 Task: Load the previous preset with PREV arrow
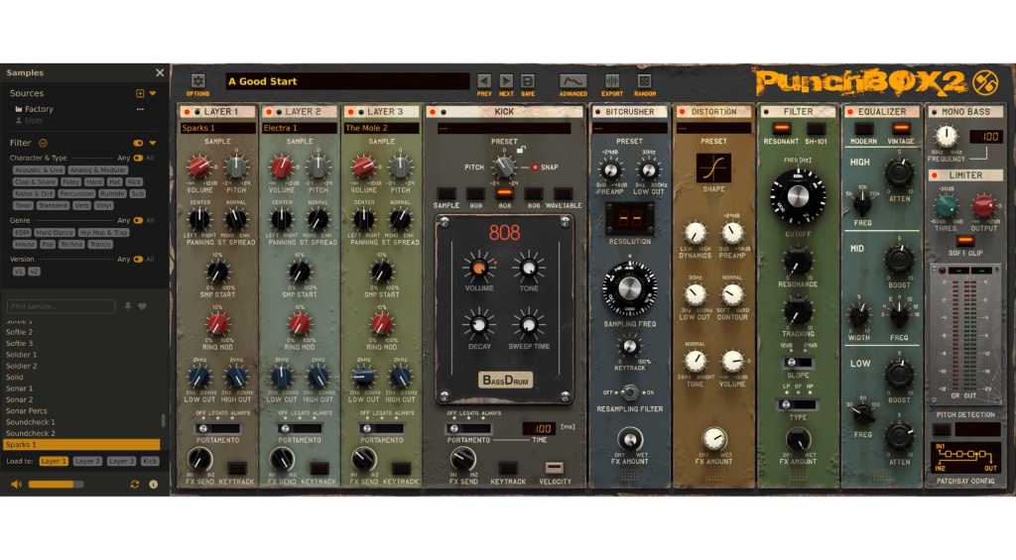coord(484,81)
